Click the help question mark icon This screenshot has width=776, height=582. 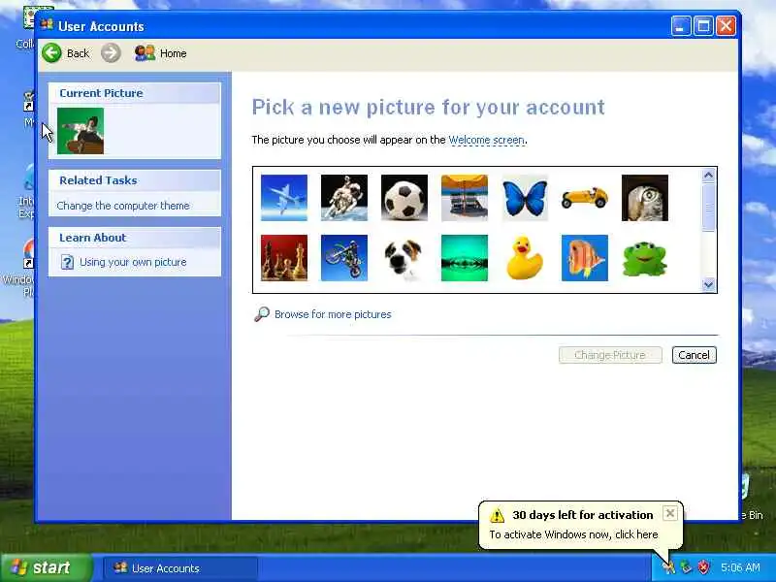tap(67, 262)
